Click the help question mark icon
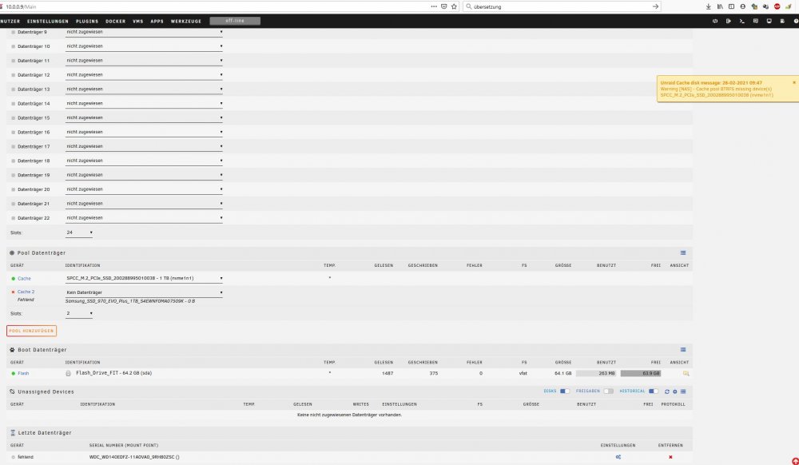Screen dimensions: 799x465 796,21
